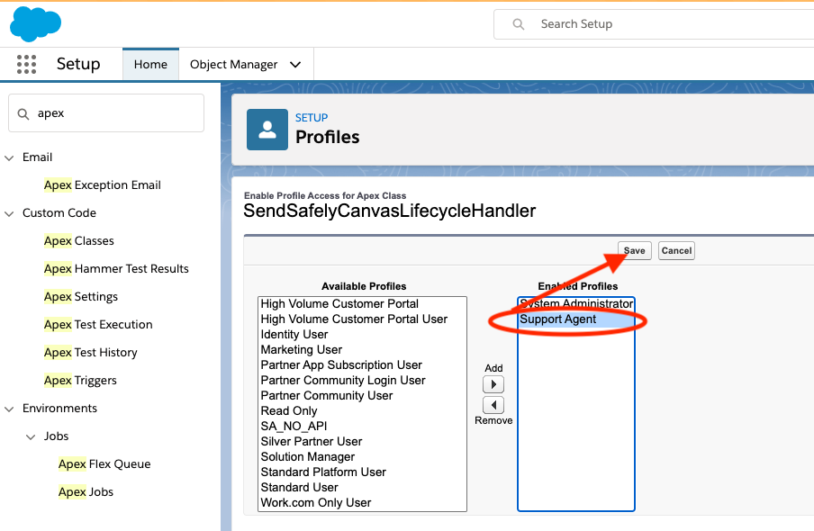Collapse the Environments section chevron
Image resolution: width=814 pixels, height=531 pixels.
coord(9,409)
